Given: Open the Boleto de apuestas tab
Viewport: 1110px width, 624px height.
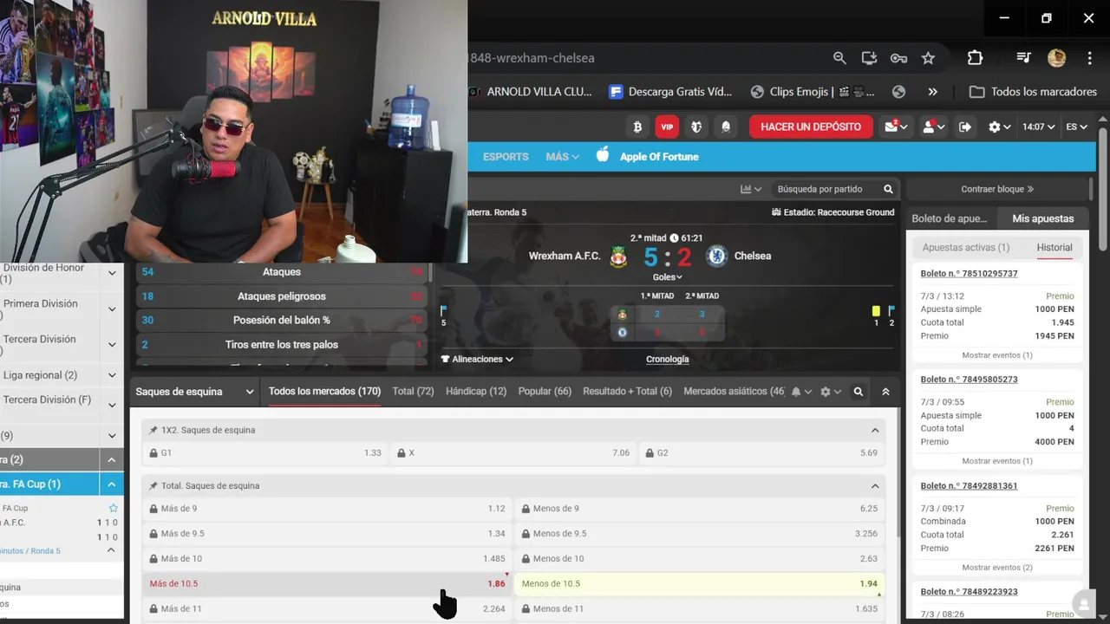Looking at the screenshot, I should [950, 218].
